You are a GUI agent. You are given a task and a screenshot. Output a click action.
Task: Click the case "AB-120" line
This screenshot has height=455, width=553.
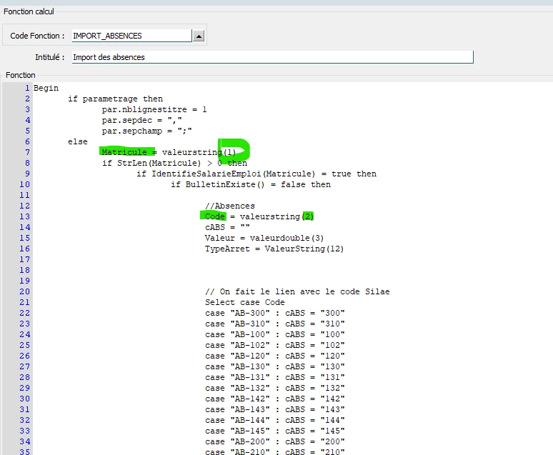tap(275, 356)
